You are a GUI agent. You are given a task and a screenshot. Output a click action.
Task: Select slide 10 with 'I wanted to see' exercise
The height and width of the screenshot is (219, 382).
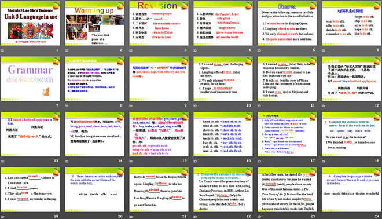pyautogui.click(x=223, y=79)
